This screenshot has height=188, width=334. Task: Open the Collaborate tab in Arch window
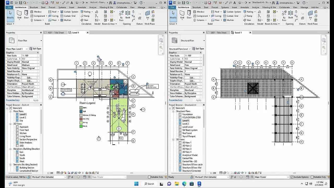pyautogui.click(x=122, y=7)
